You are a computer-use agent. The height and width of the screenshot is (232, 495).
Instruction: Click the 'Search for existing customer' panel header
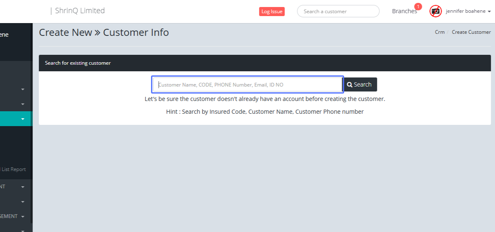click(78, 63)
